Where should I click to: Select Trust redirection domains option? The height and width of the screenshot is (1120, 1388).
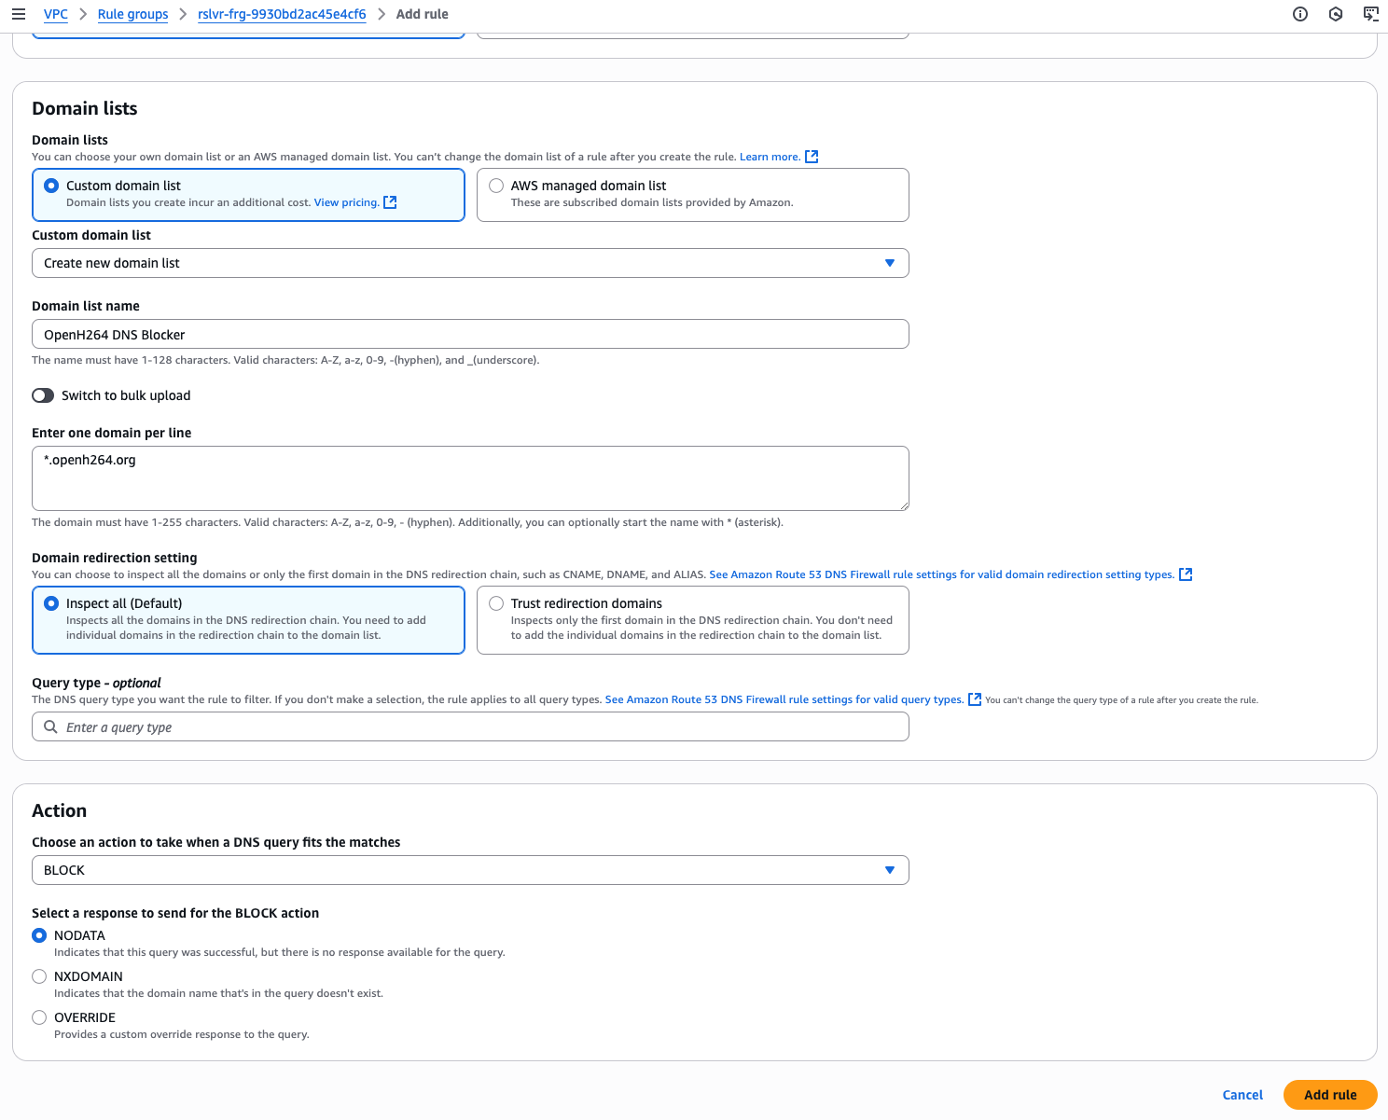pos(496,603)
